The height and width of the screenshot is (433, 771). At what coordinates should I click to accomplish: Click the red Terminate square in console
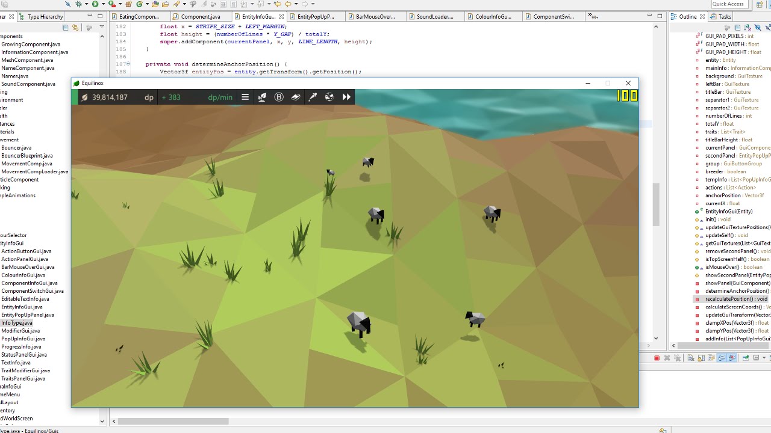(657, 358)
